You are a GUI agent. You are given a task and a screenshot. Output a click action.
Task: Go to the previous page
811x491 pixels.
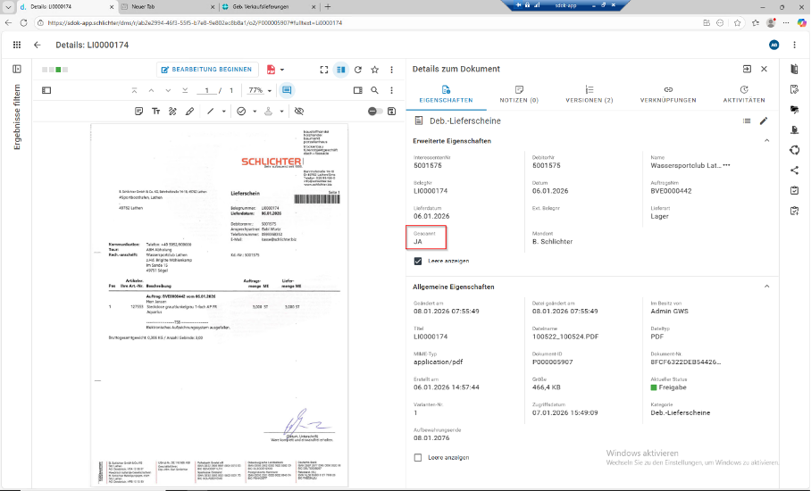[x=151, y=90]
